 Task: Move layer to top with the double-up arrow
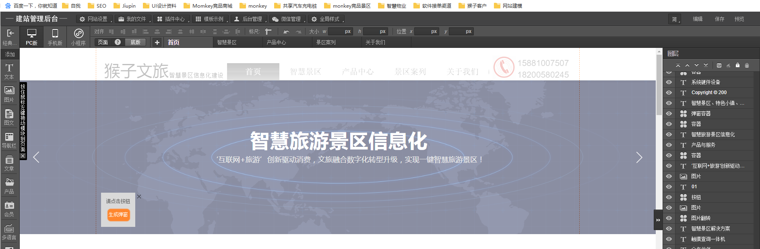pos(678,65)
